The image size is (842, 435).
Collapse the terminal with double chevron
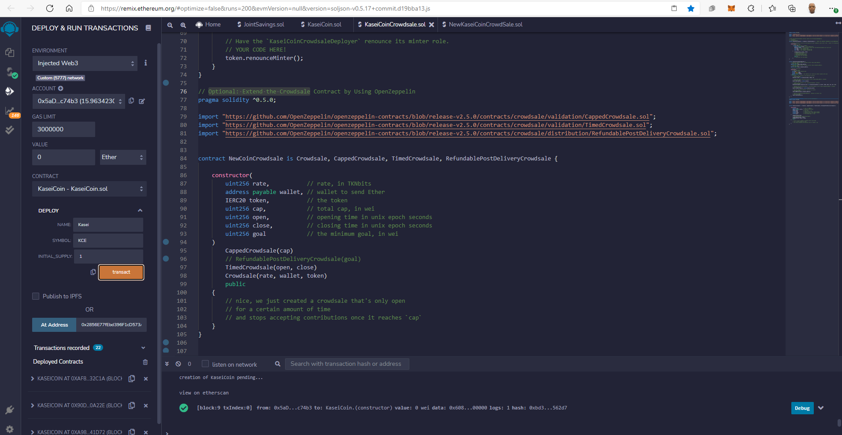point(167,364)
